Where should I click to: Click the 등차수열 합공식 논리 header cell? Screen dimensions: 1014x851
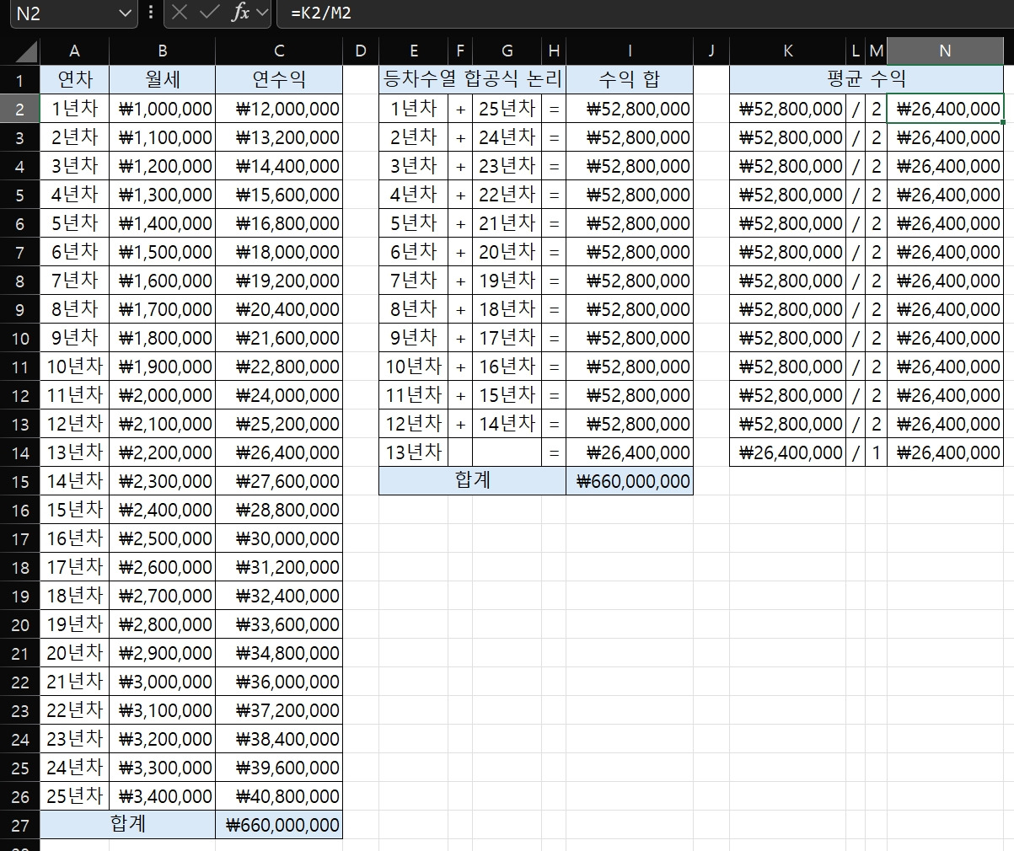[x=472, y=80]
